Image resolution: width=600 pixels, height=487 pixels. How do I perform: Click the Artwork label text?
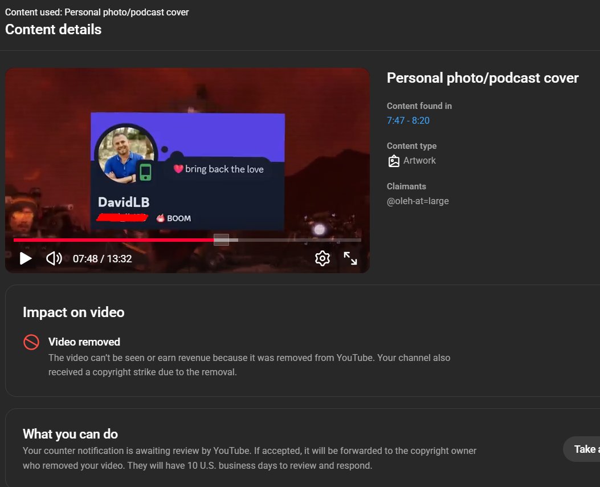pos(419,160)
